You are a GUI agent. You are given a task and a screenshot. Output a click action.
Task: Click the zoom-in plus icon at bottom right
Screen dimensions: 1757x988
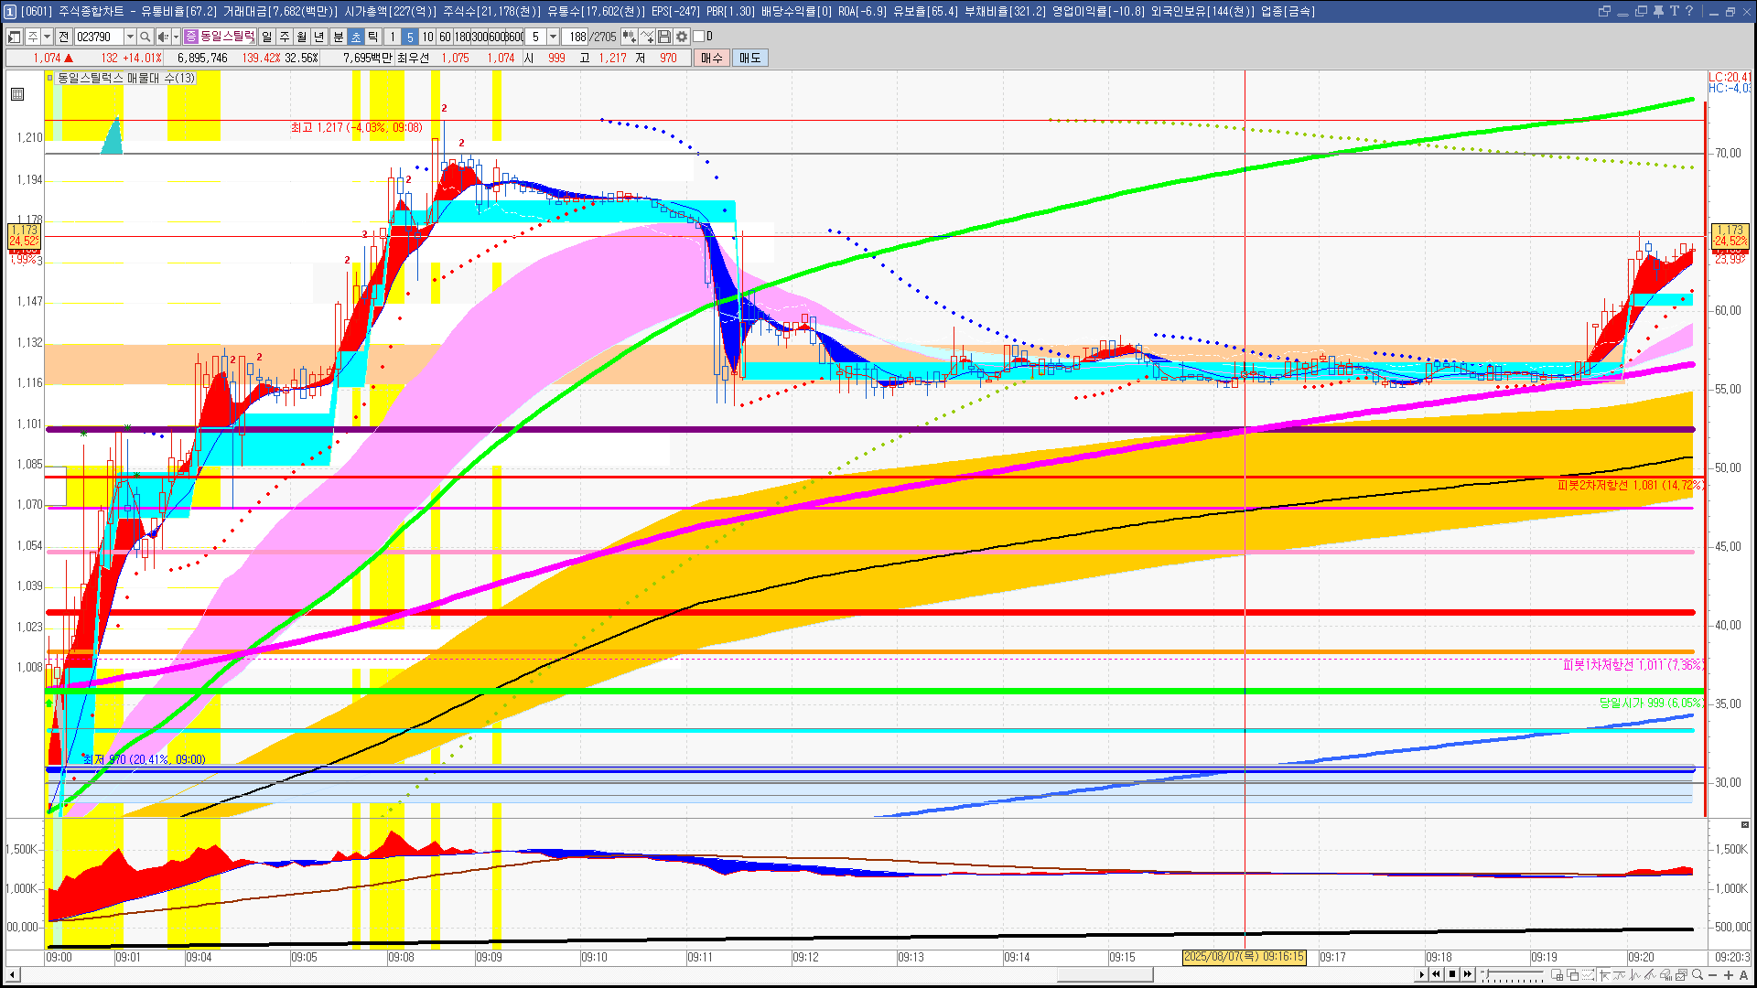pos(1729,975)
